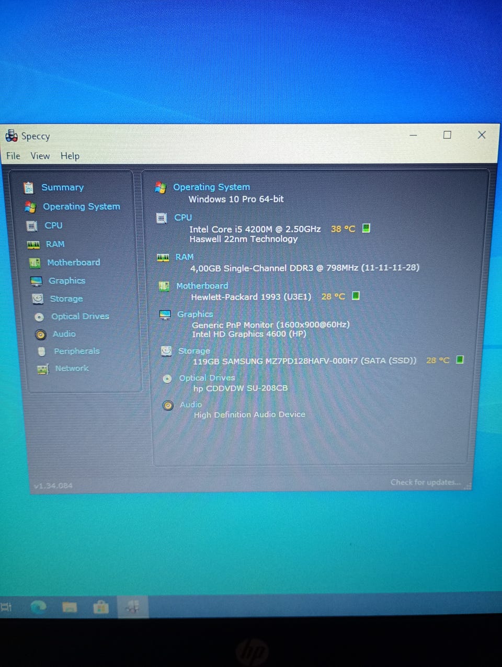Open Peripherals section from sidebar
Screen dimensions: 502x667
[77, 351]
